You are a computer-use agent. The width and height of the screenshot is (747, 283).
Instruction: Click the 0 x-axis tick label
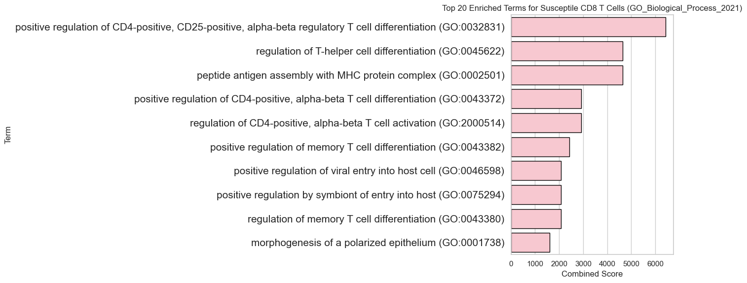(511, 264)
